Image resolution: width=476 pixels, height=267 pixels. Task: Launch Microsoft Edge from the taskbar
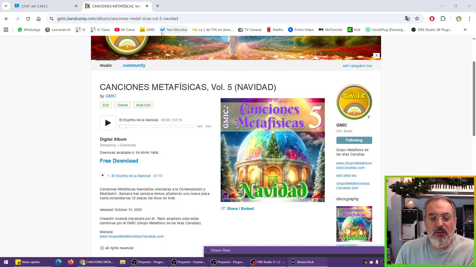coord(58,262)
